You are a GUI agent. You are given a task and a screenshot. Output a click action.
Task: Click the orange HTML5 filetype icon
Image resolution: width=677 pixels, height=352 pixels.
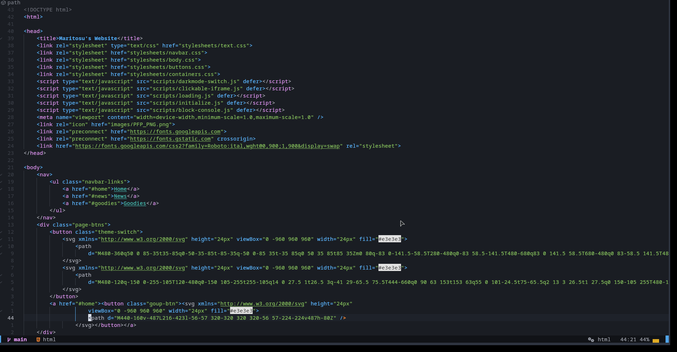[38, 339]
